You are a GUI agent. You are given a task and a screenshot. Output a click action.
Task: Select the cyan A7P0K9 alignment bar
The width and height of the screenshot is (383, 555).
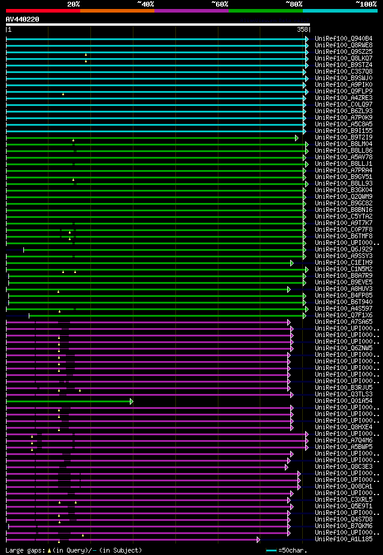pos(154,118)
